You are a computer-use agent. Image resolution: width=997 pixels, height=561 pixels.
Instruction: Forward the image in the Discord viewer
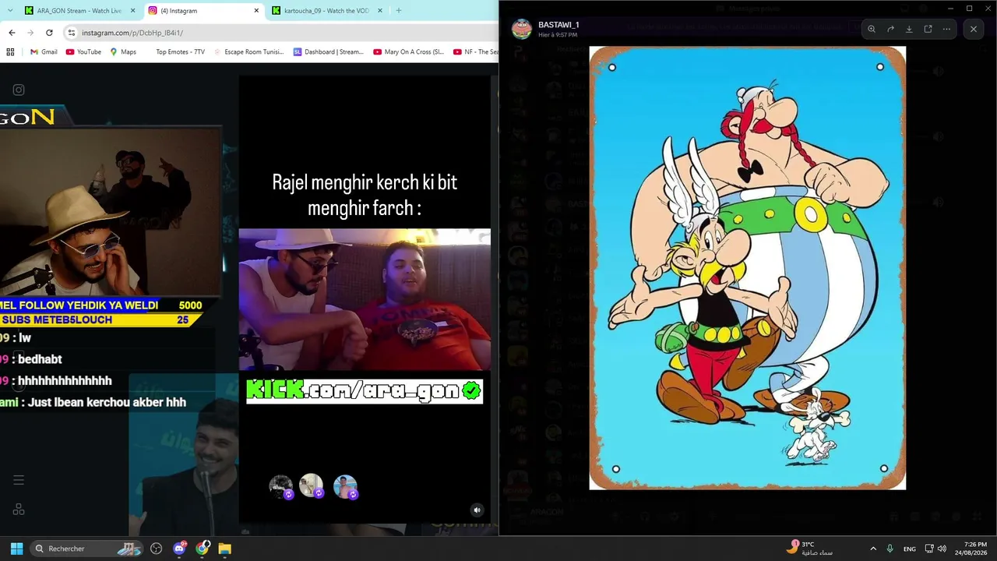[x=890, y=29]
